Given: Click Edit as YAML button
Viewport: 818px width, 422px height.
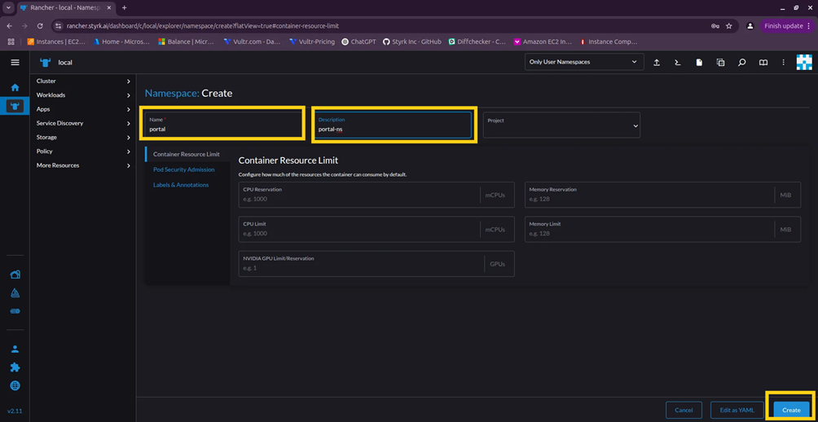Looking at the screenshot, I should [x=737, y=410].
